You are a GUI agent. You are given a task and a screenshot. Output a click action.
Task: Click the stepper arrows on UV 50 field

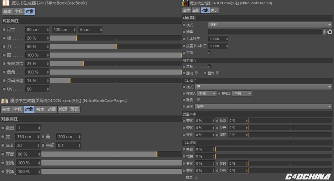point(48,89)
